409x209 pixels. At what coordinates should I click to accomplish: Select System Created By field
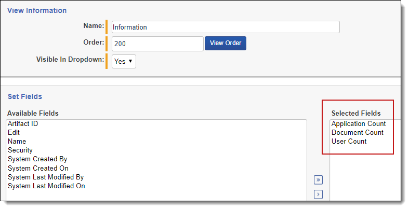point(37,159)
